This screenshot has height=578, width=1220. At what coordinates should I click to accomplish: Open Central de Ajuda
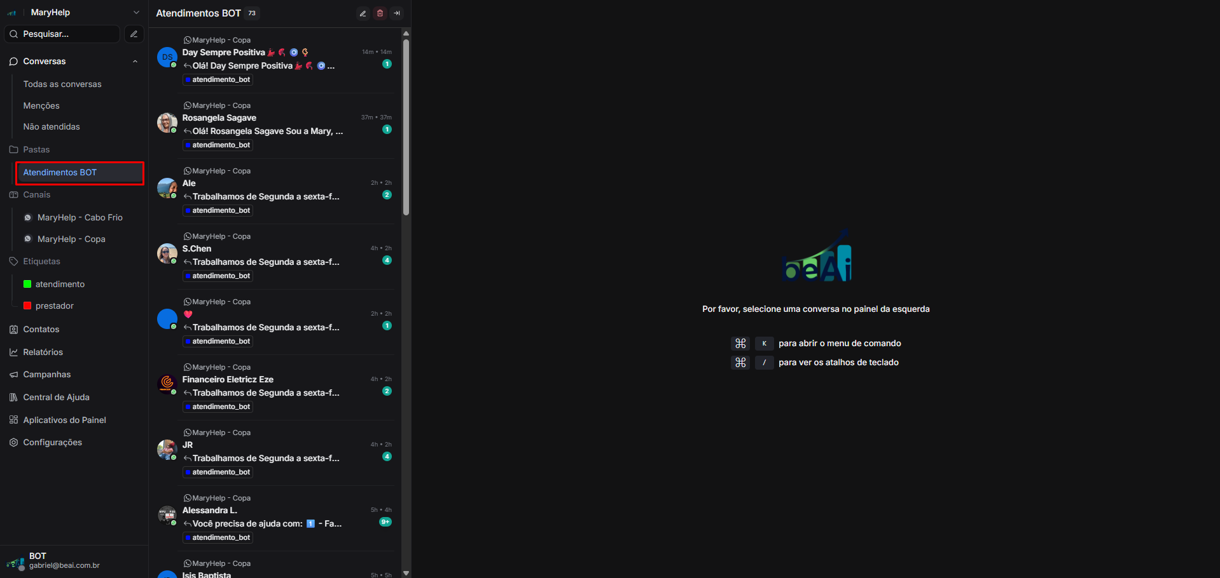pos(56,398)
